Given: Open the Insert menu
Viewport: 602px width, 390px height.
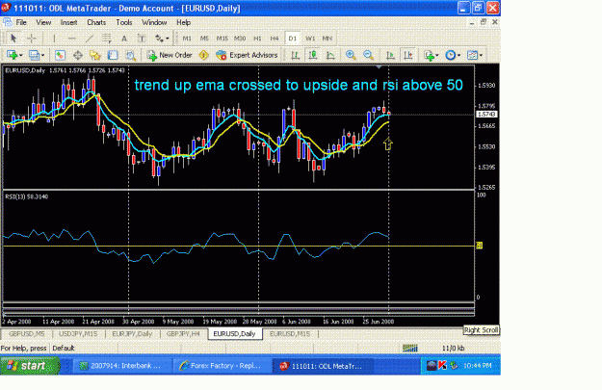Looking at the screenshot, I should pyautogui.click(x=68, y=22).
